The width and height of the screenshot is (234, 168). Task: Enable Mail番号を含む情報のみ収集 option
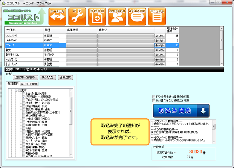(x=154, y=101)
